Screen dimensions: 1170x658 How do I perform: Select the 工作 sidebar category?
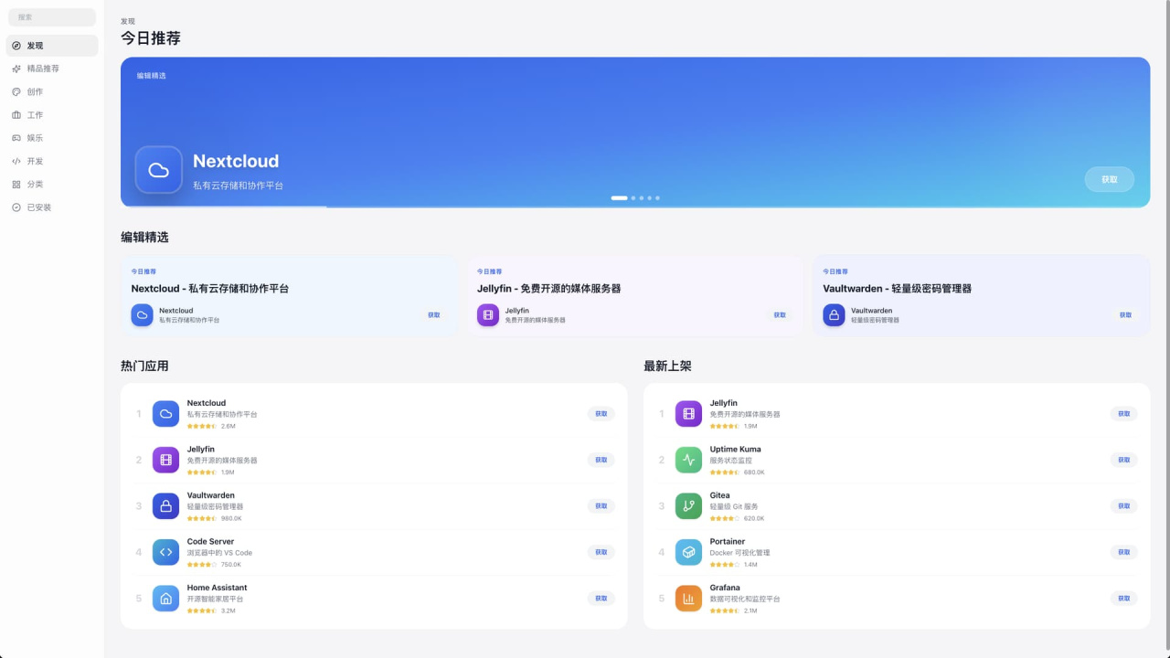click(52, 115)
